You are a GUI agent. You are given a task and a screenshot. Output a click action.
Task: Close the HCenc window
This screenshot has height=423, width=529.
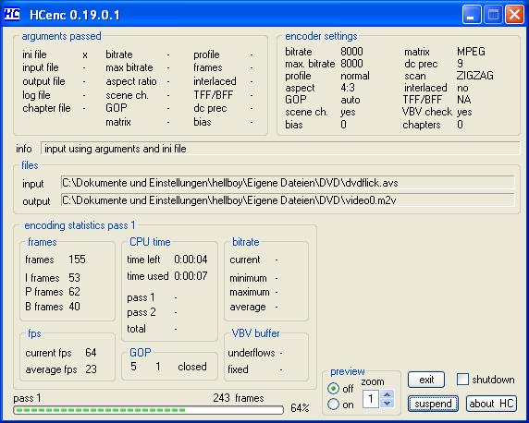[x=514, y=15]
